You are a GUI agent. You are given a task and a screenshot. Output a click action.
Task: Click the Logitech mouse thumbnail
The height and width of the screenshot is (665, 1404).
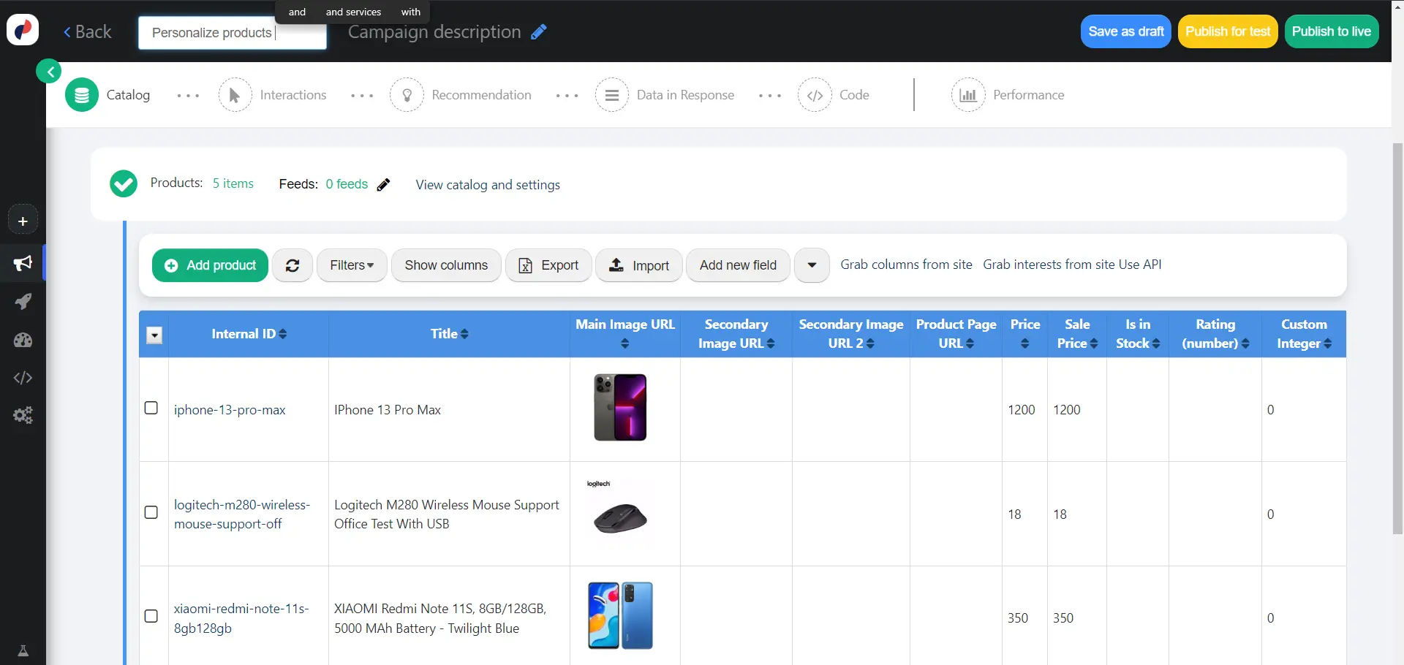coord(620,514)
